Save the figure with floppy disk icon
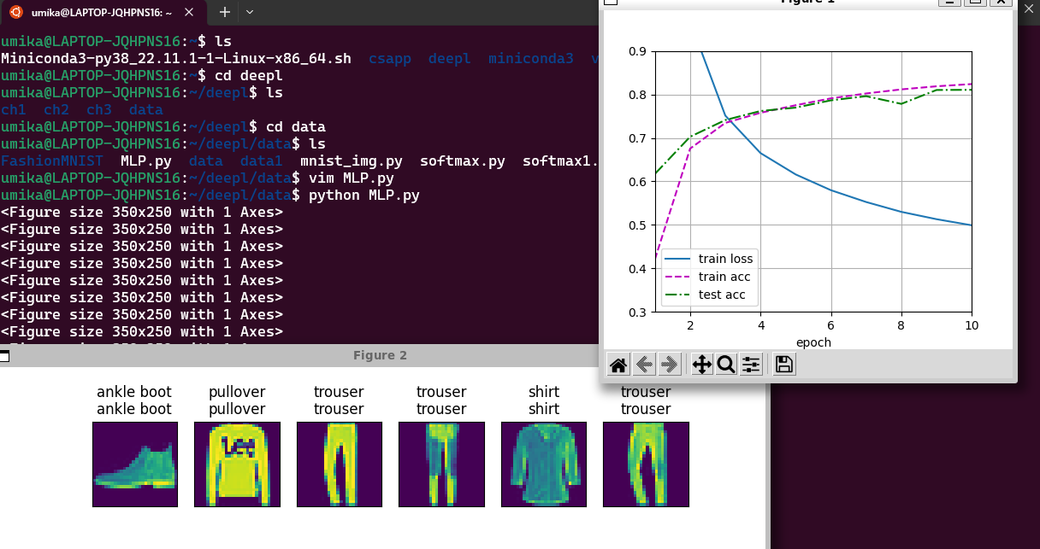The width and height of the screenshot is (1040, 549). tap(783, 365)
